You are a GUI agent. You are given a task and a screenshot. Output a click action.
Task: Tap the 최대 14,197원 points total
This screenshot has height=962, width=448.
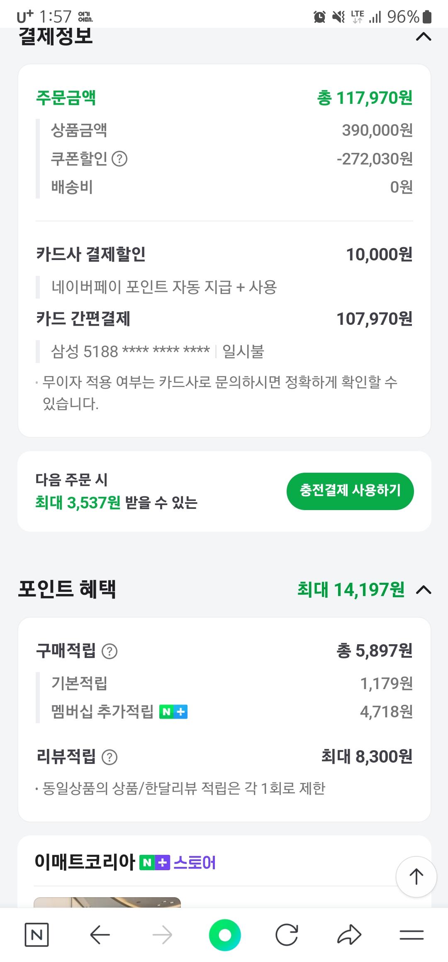click(351, 590)
